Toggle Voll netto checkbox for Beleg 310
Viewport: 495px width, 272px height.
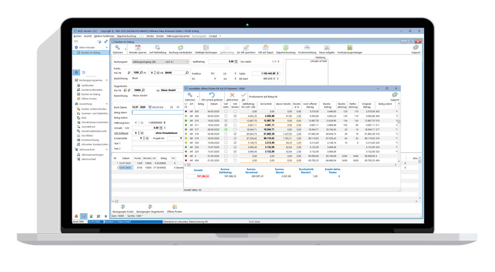[226, 121]
